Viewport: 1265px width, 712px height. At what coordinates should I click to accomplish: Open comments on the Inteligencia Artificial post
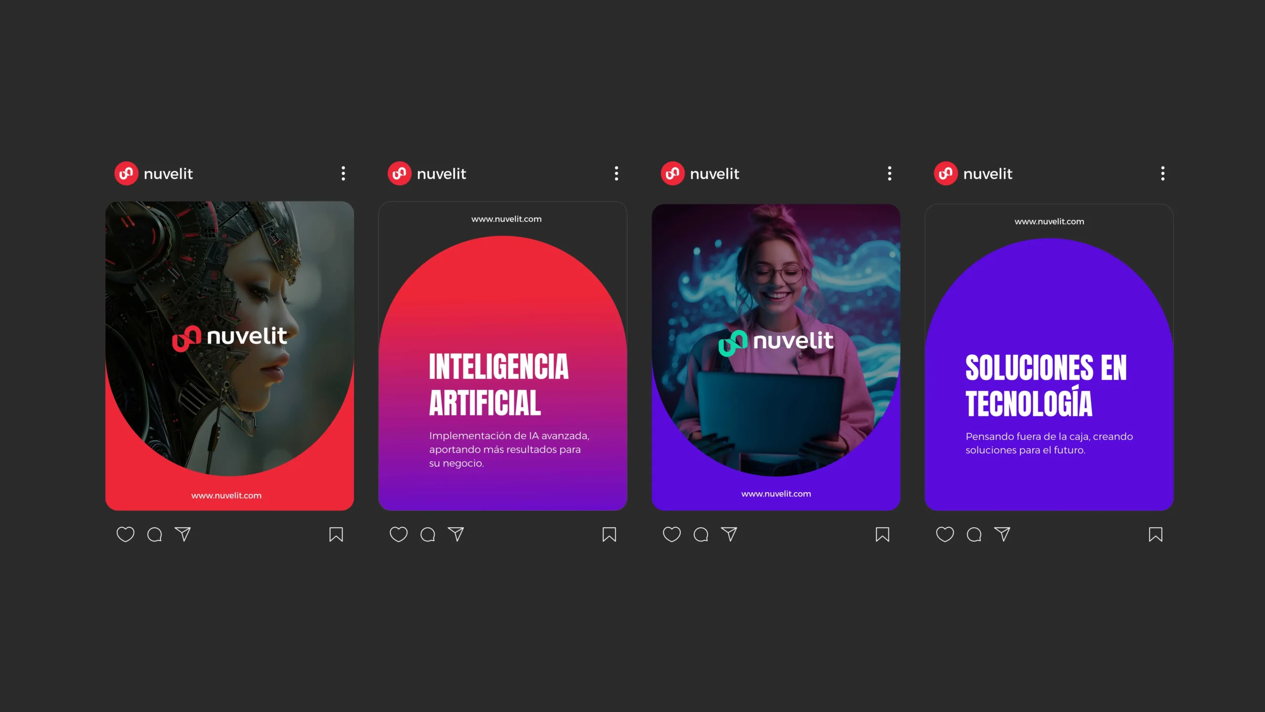pos(428,534)
